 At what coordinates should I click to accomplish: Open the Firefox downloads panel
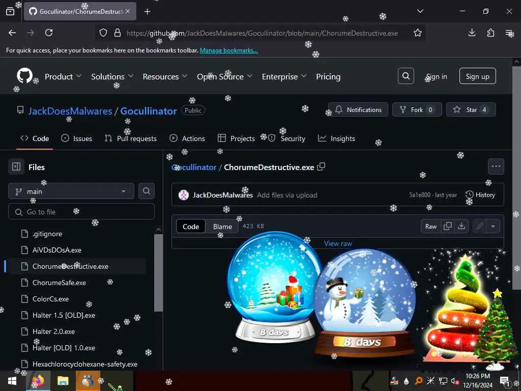pos(472,33)
